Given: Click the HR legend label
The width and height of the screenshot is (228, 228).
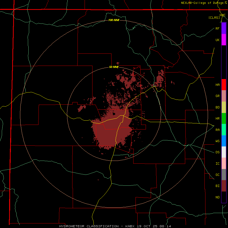Looking at the screenshot, I should click(217, 119).
